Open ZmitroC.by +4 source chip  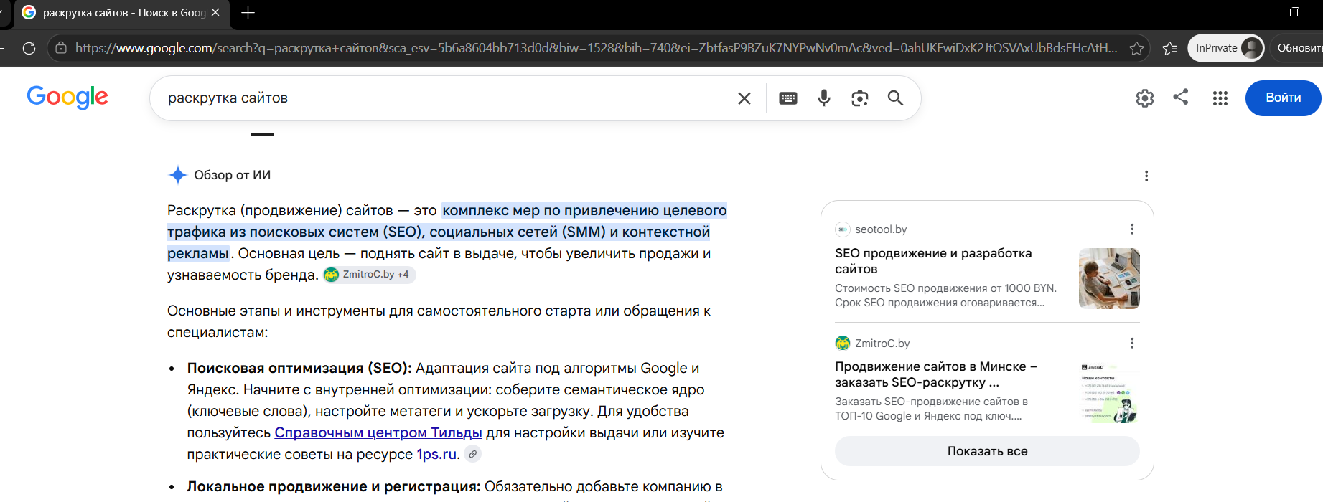(x=369, y=275)
